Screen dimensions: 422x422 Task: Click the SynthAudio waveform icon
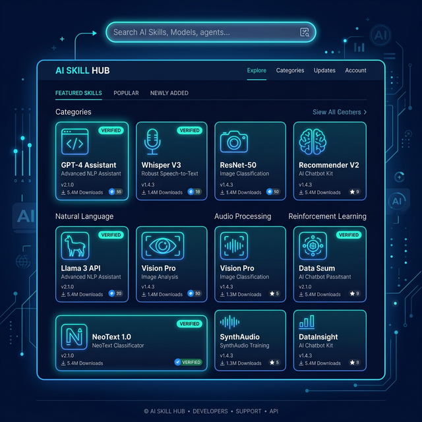[229, 322]
